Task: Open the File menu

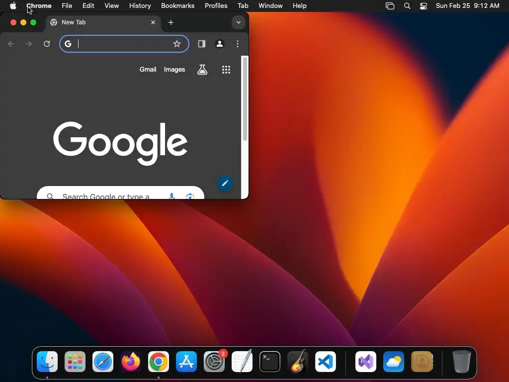Action: pos(67,6)
